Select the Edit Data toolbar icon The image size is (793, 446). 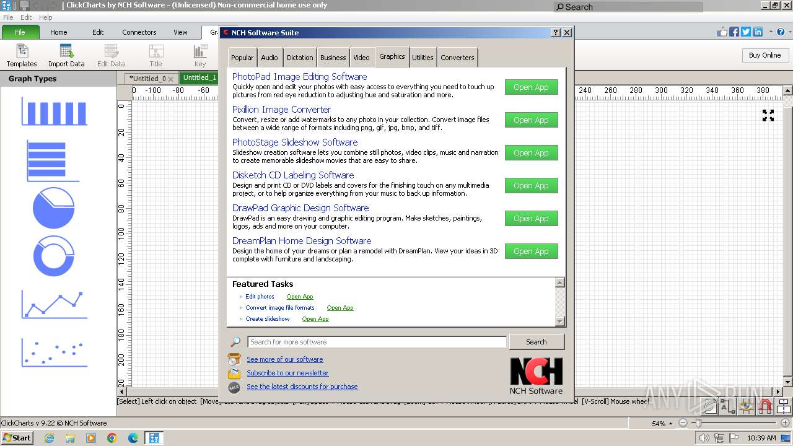(x=111, y=55)
